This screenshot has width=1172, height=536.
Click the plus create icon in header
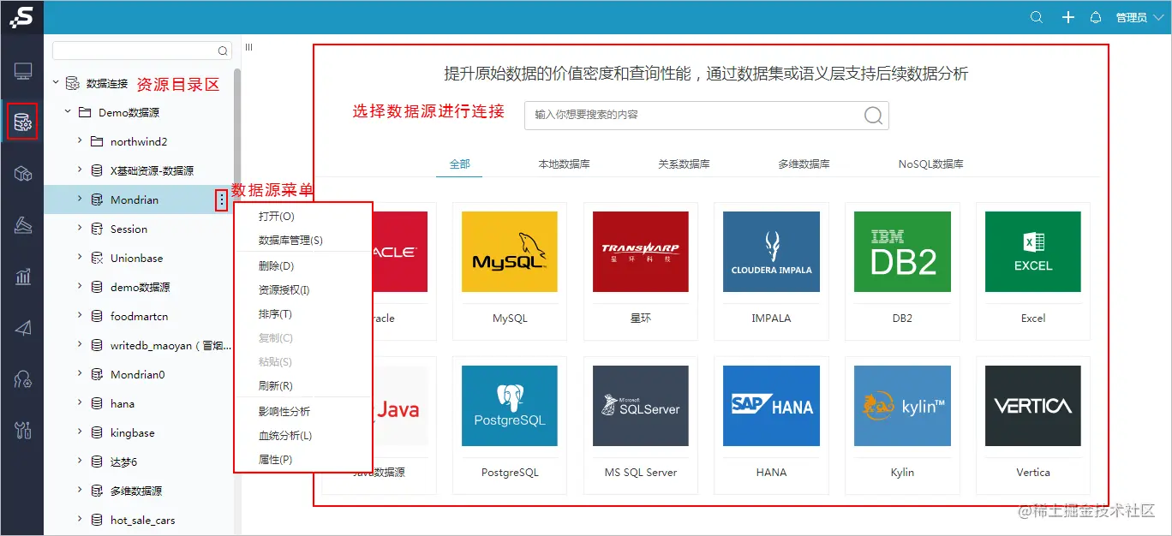(1067, 17)
